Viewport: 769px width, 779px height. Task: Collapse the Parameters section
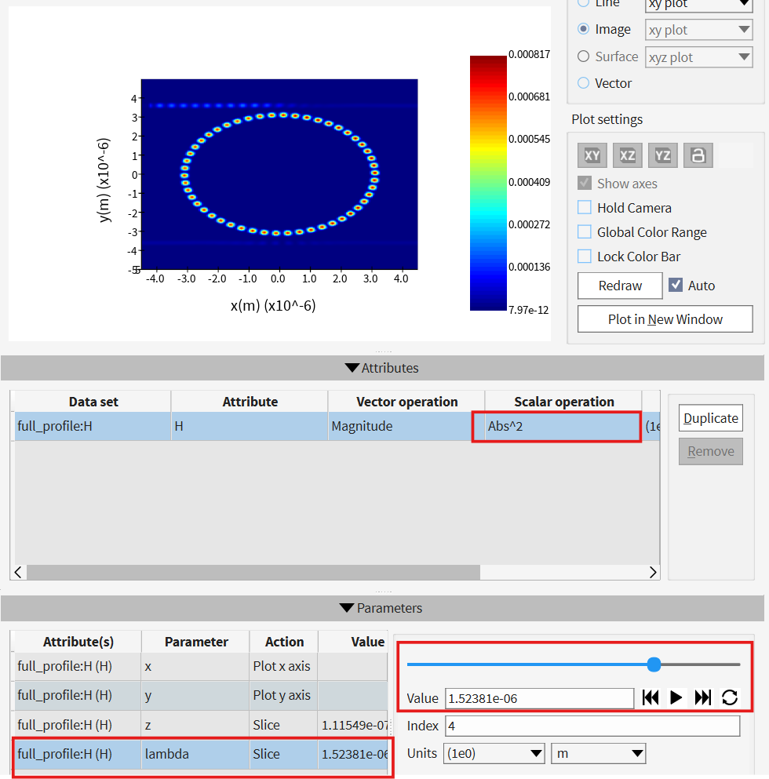(x=382, y=608)
